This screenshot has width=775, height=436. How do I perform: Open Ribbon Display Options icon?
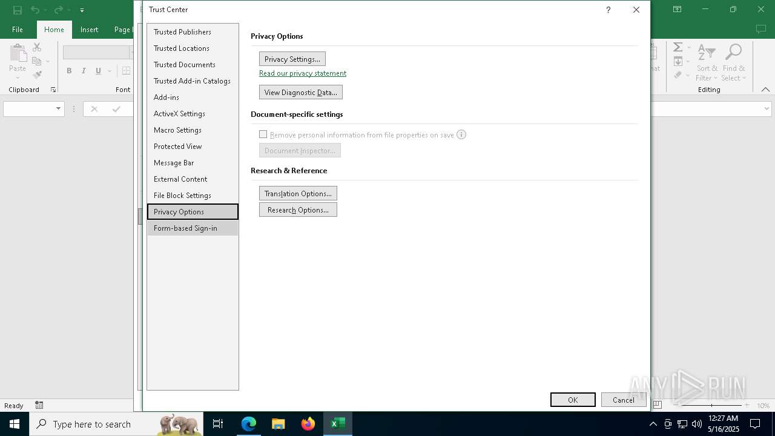click(x=677, y=10)
